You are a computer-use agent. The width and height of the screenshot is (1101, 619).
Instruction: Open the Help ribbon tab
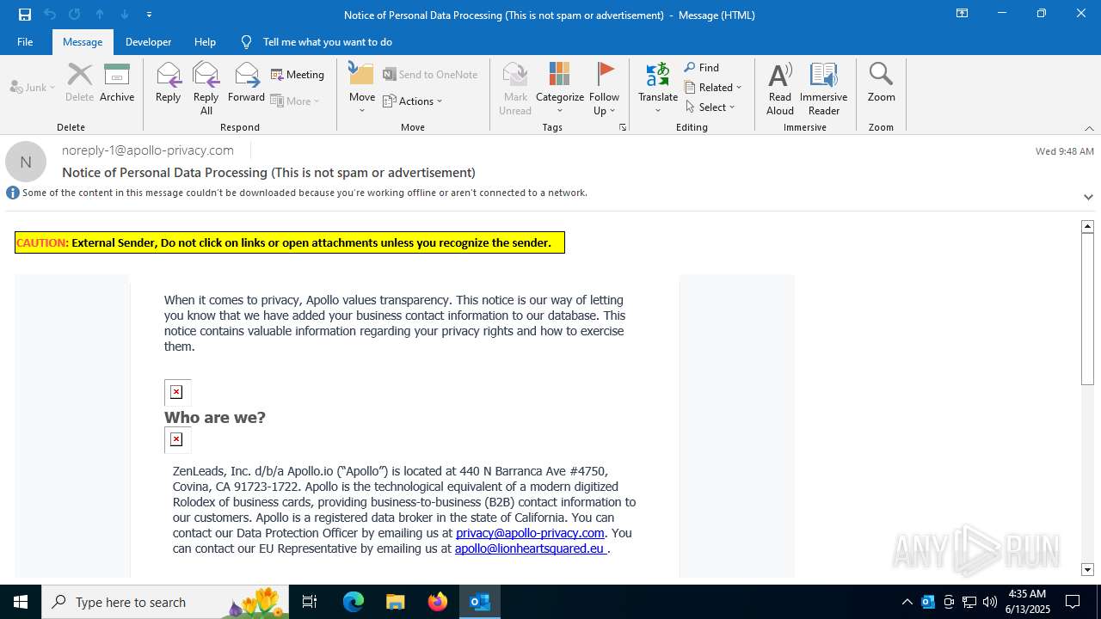click(205, 42)
